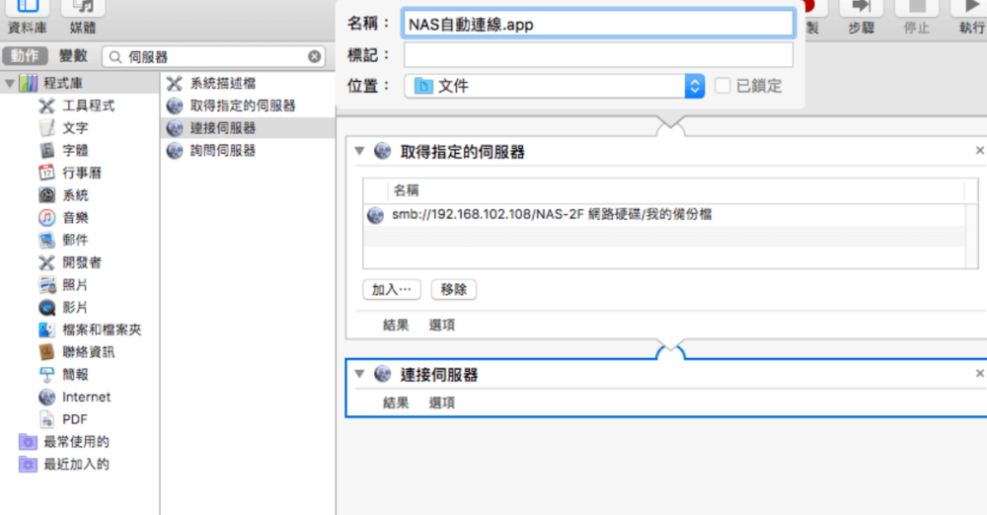
Task: Collapse the 程式庫 tree
Action: [10, 83]
